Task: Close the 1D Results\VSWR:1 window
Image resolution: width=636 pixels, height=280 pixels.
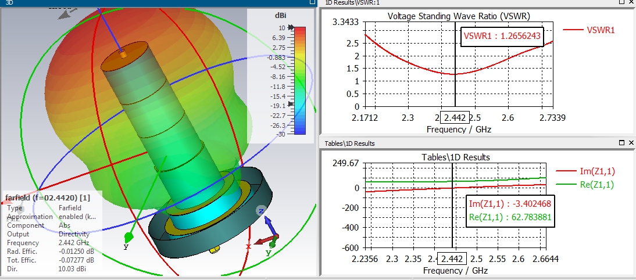Action: coord(631,2)
